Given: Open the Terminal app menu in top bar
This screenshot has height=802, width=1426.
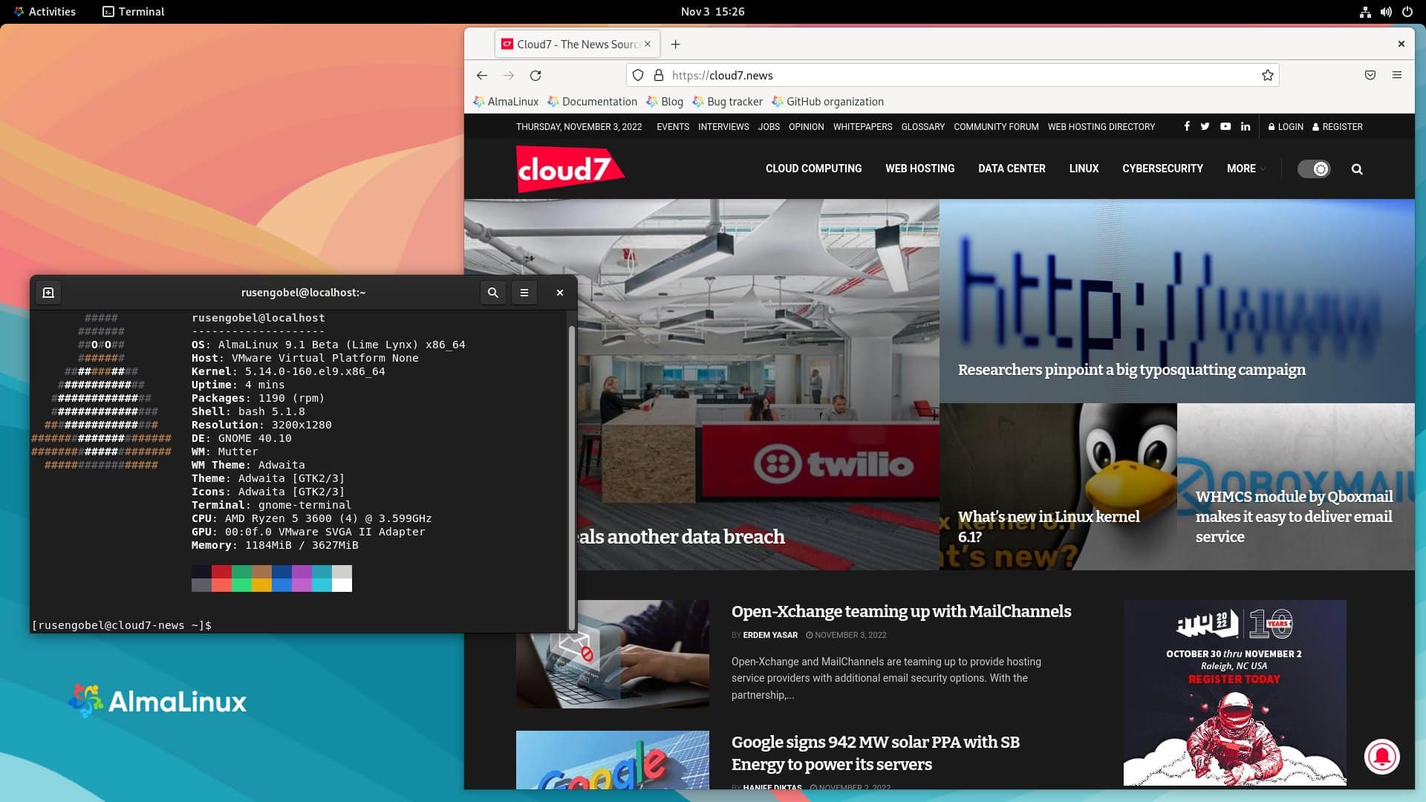Looking at the screenshot, I should tap(134, 12).
